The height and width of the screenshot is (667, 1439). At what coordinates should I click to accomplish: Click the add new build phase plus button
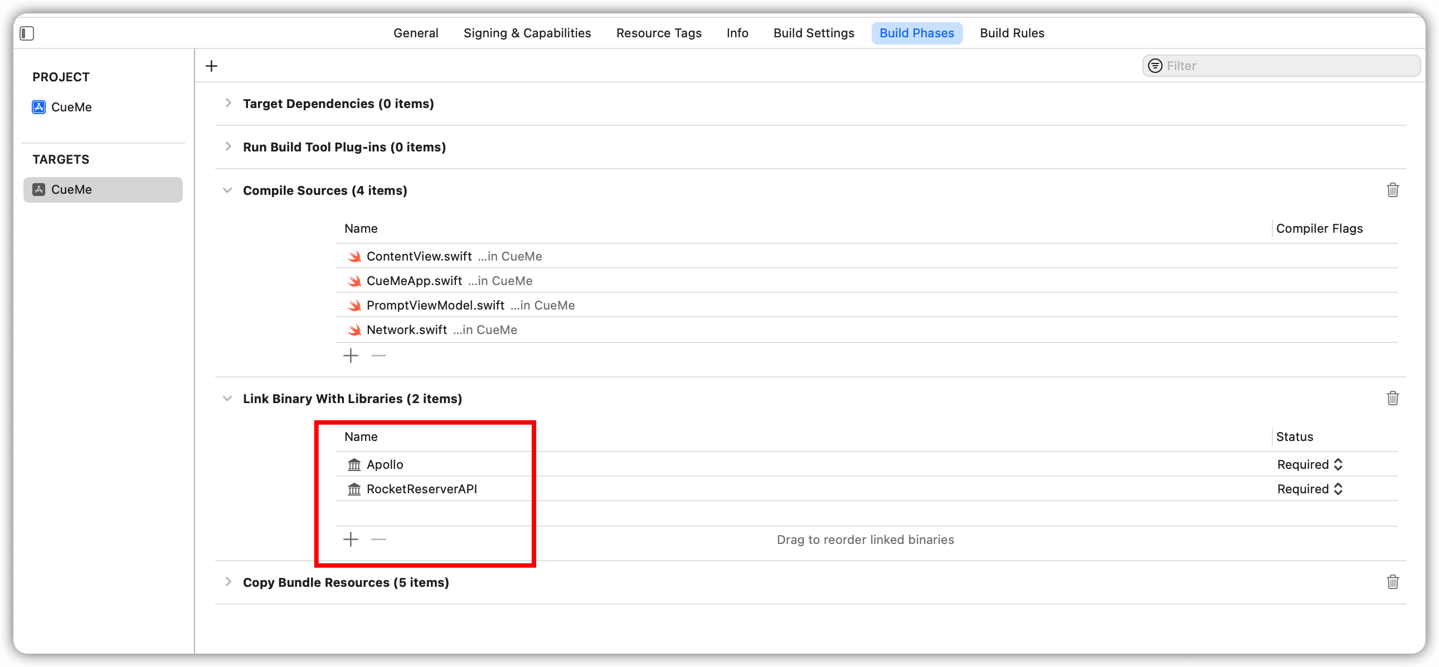tap(211, 66)
